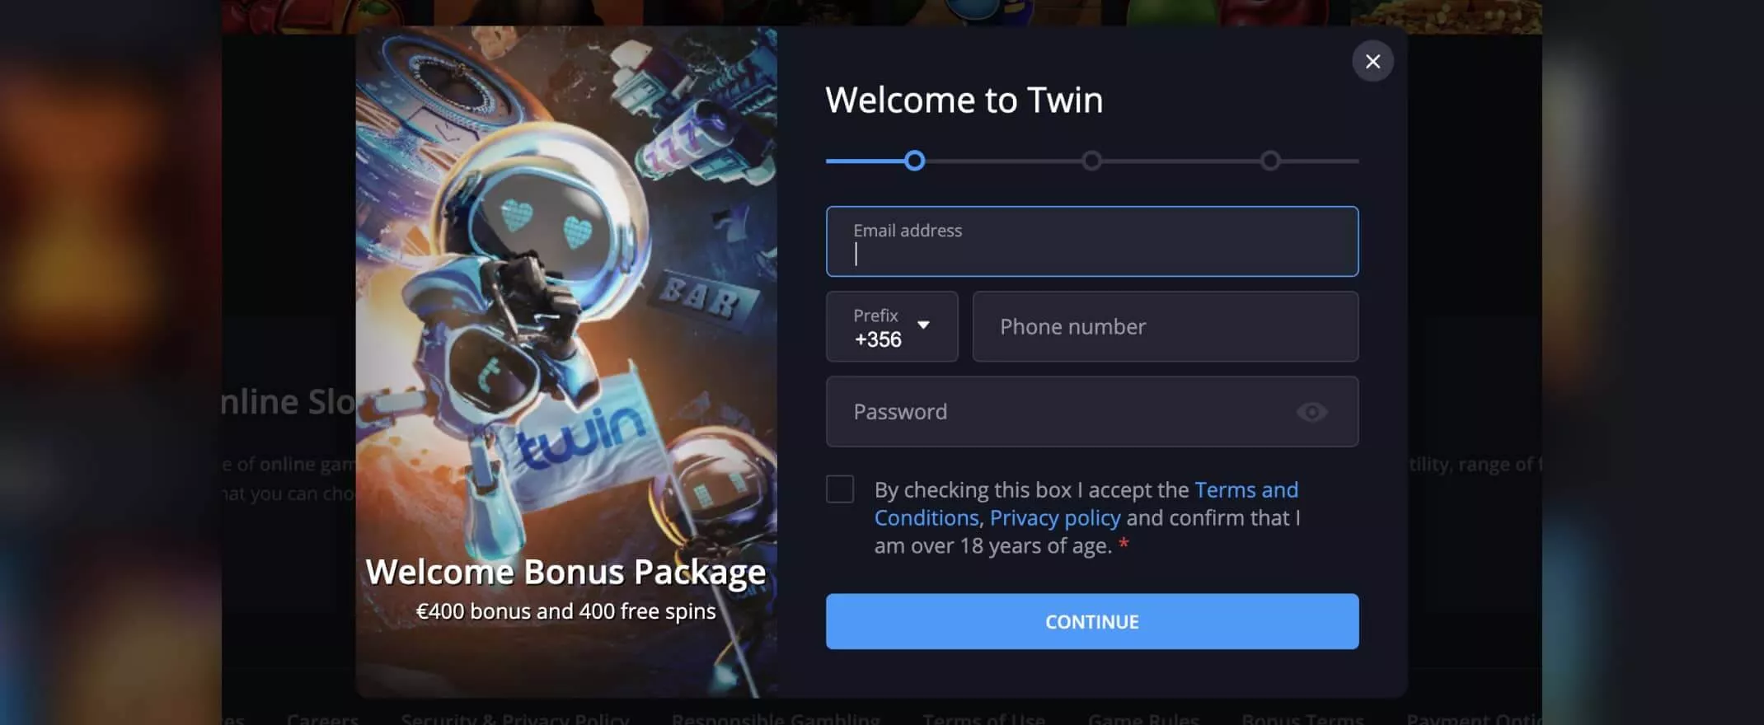Click into the Phone number field
This screenshot has width=1764, height=725.
(1166, 326)
